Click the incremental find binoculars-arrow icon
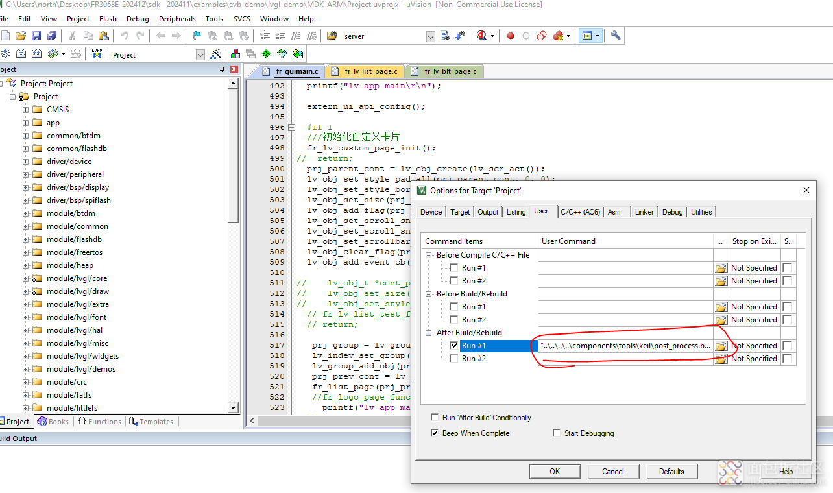The width and height of the screenshot is (833, 493). click(x=461, y=36)
